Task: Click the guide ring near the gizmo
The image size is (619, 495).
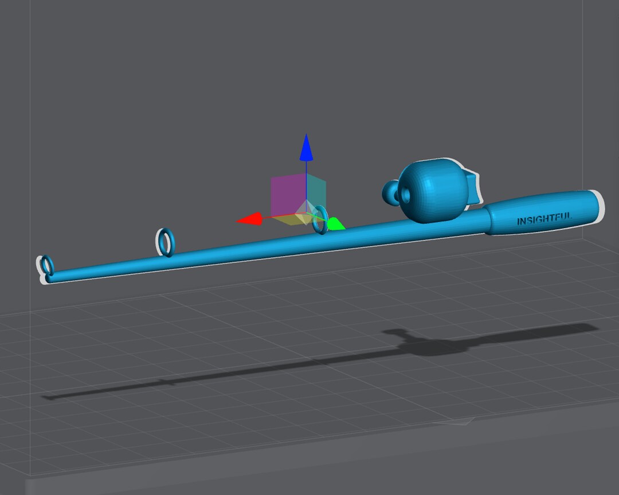Action: [x=320, y=220]
